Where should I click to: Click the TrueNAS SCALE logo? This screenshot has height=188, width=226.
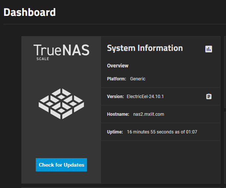(x=62, y=52)
